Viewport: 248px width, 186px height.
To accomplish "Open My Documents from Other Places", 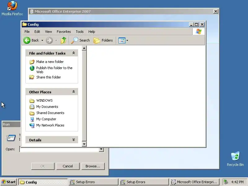I will tap(47, 107).
